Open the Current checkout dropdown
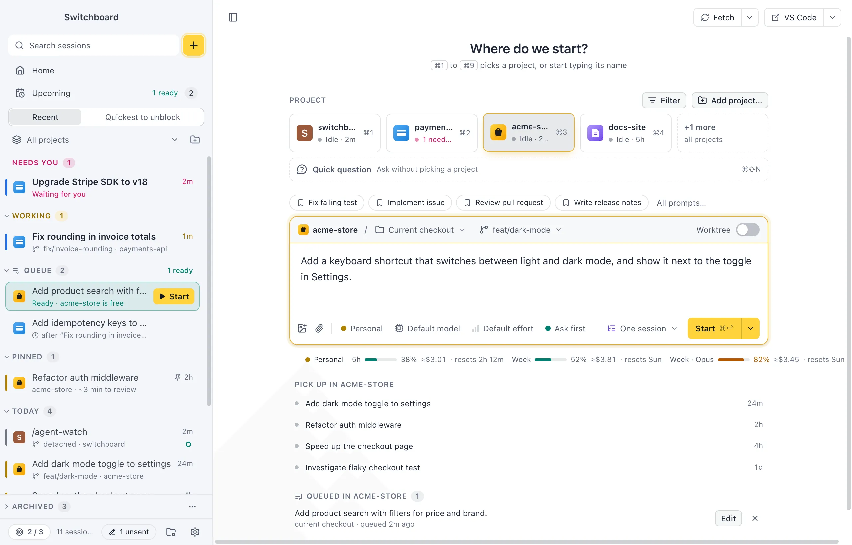852x545 pixels. [420, 230]
